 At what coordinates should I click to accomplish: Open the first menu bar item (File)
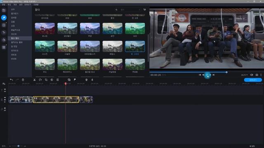tap(3, 5)
